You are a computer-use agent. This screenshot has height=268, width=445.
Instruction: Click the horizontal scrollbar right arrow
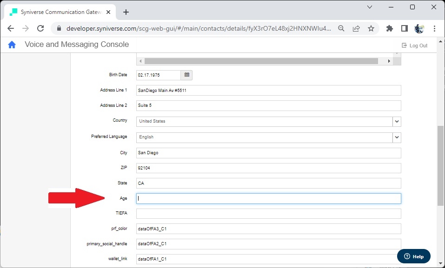tap(389, 61)
